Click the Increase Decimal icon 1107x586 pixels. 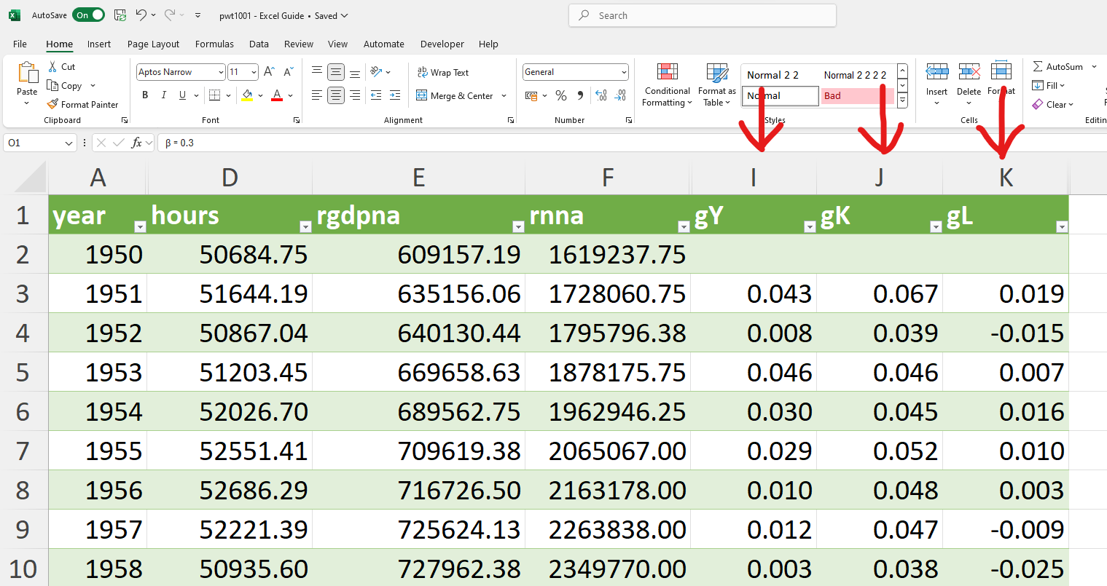pyautogui.click(x=601, y=95)
